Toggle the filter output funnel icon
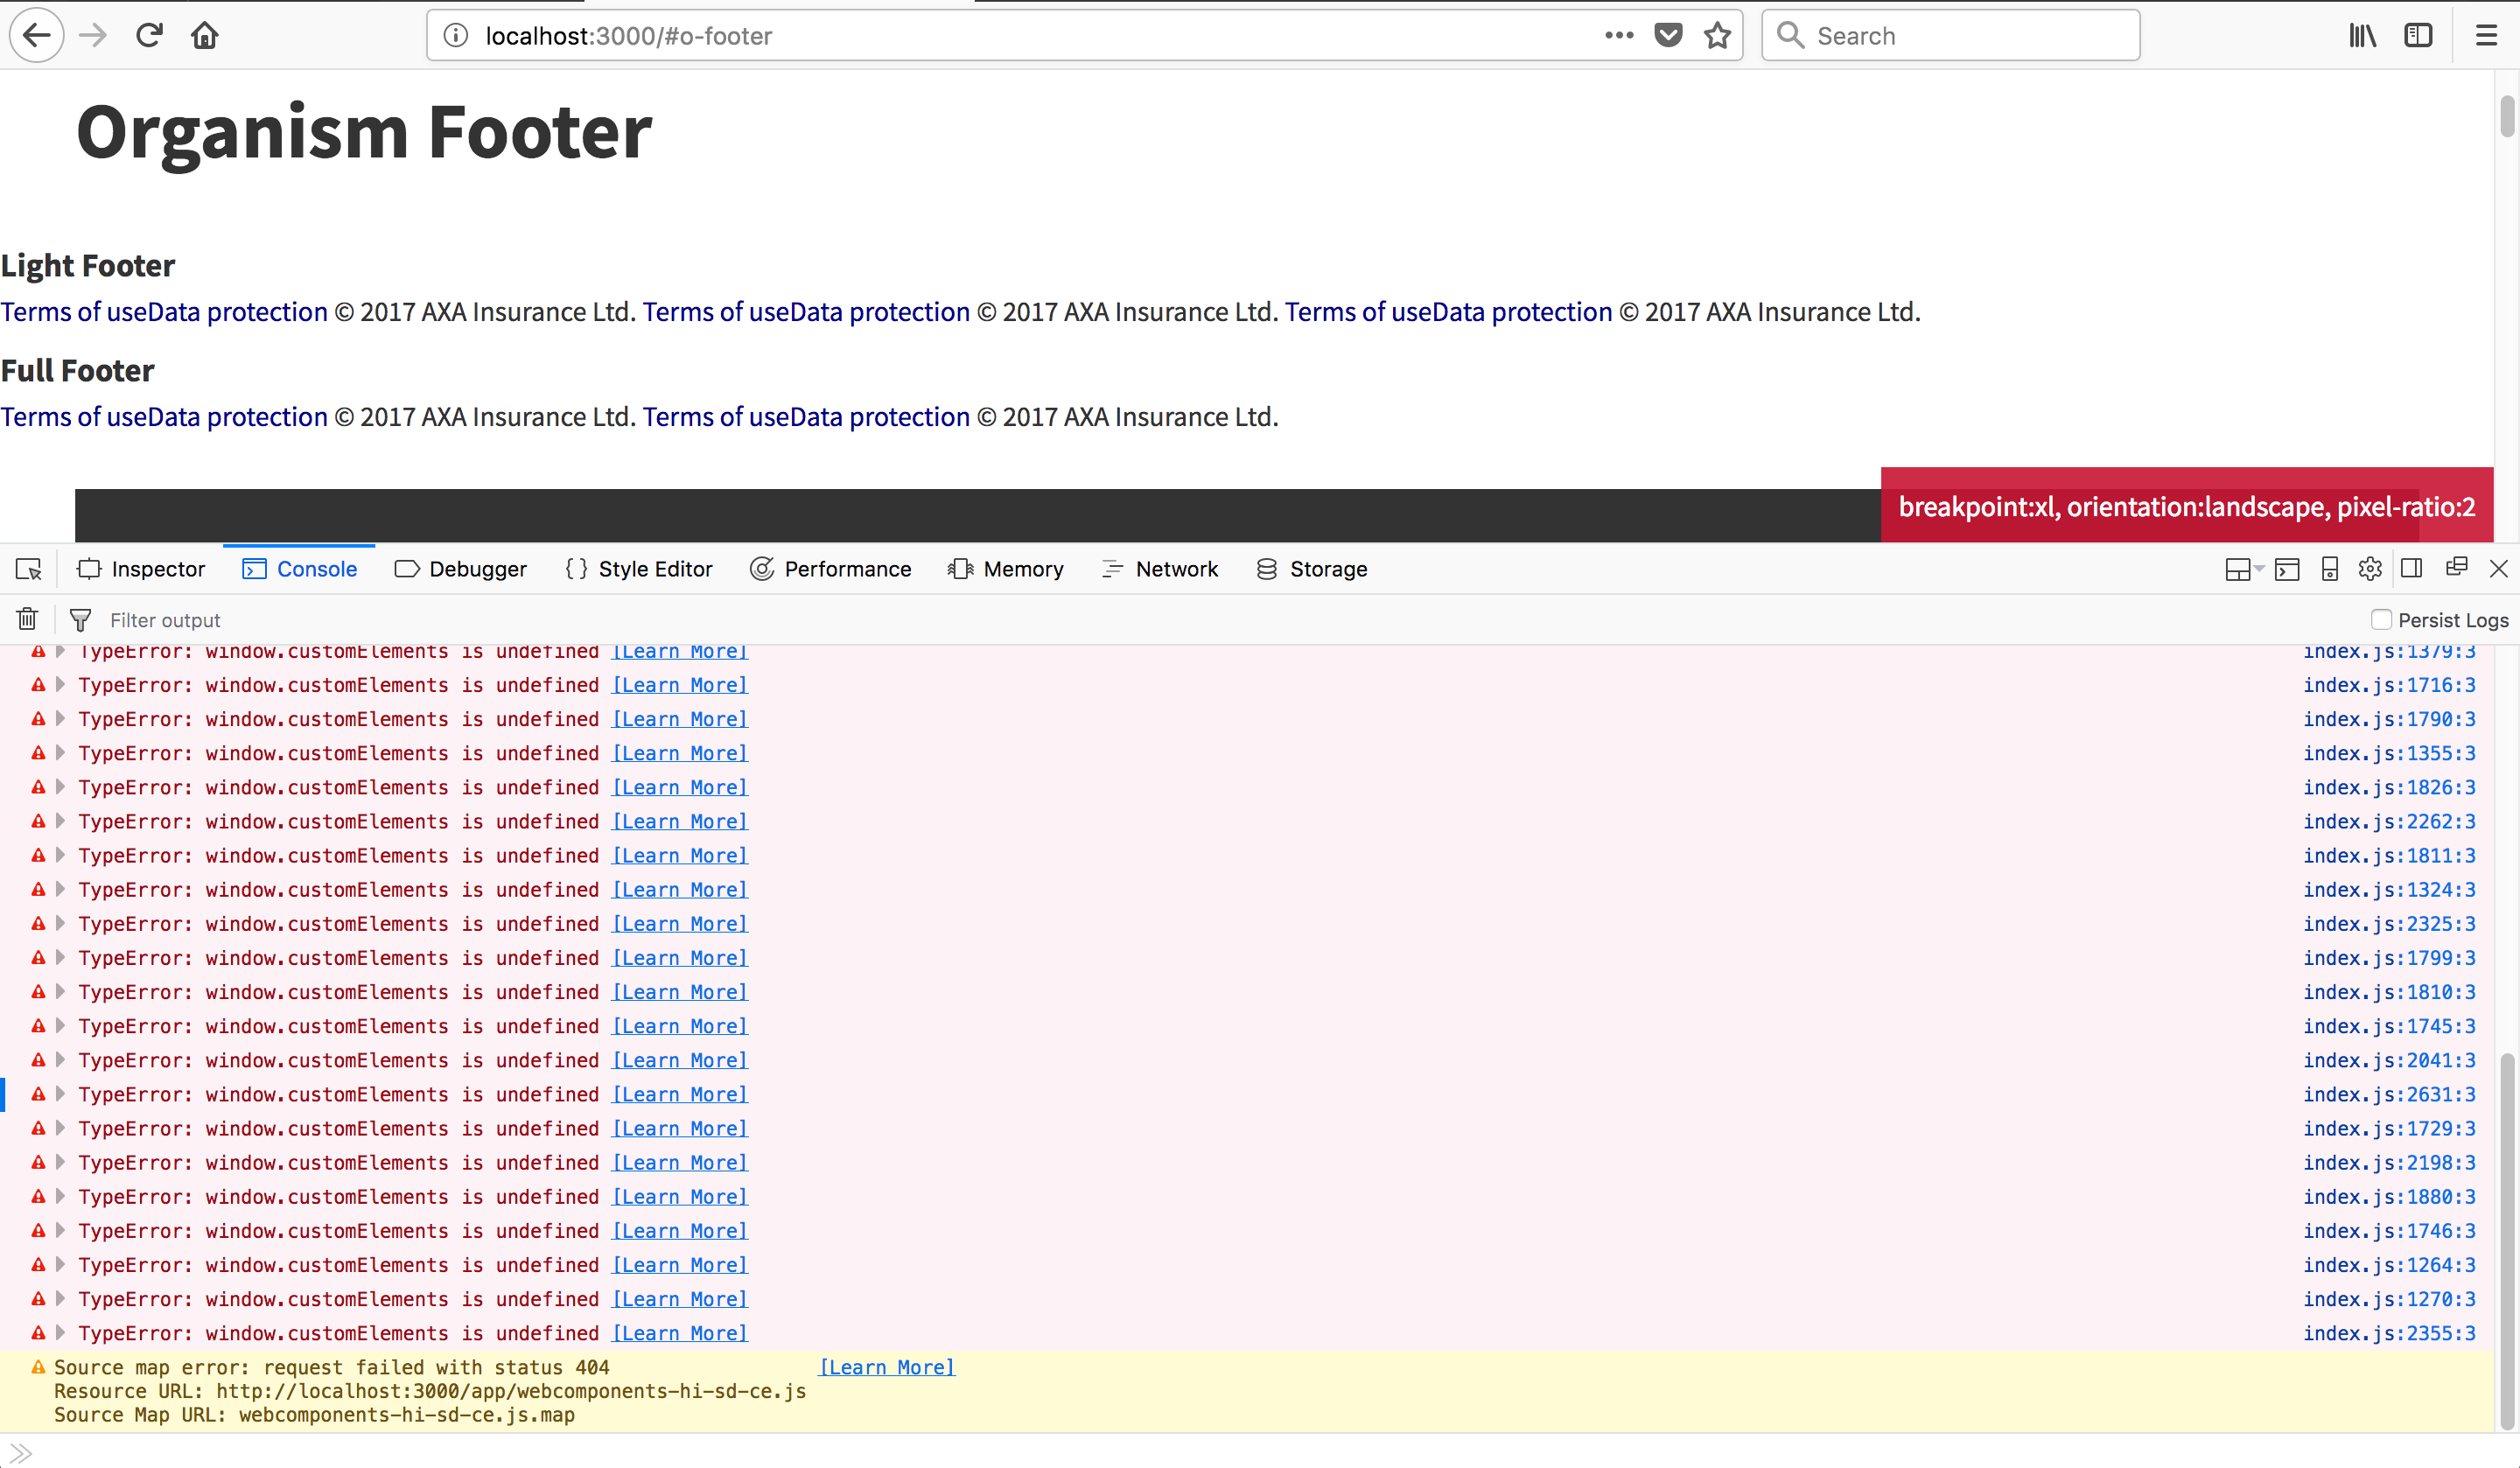 (x=80, y=620)
